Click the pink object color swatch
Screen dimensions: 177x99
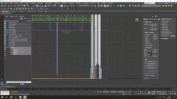pyautogui.click(x=159, y=19)
